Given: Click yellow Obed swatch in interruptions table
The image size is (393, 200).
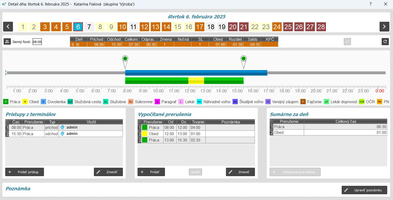Looking at the screenshot, I should pos(145,134).
